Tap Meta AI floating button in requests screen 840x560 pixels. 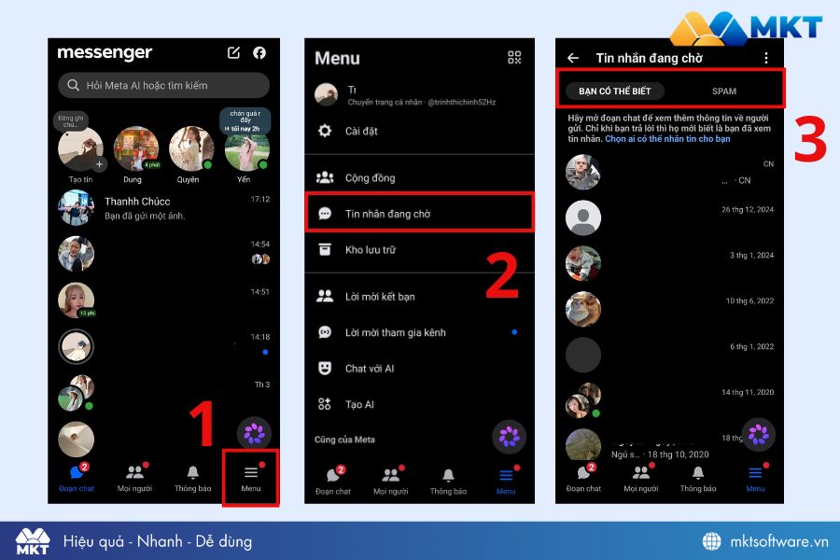pos(758,434)
